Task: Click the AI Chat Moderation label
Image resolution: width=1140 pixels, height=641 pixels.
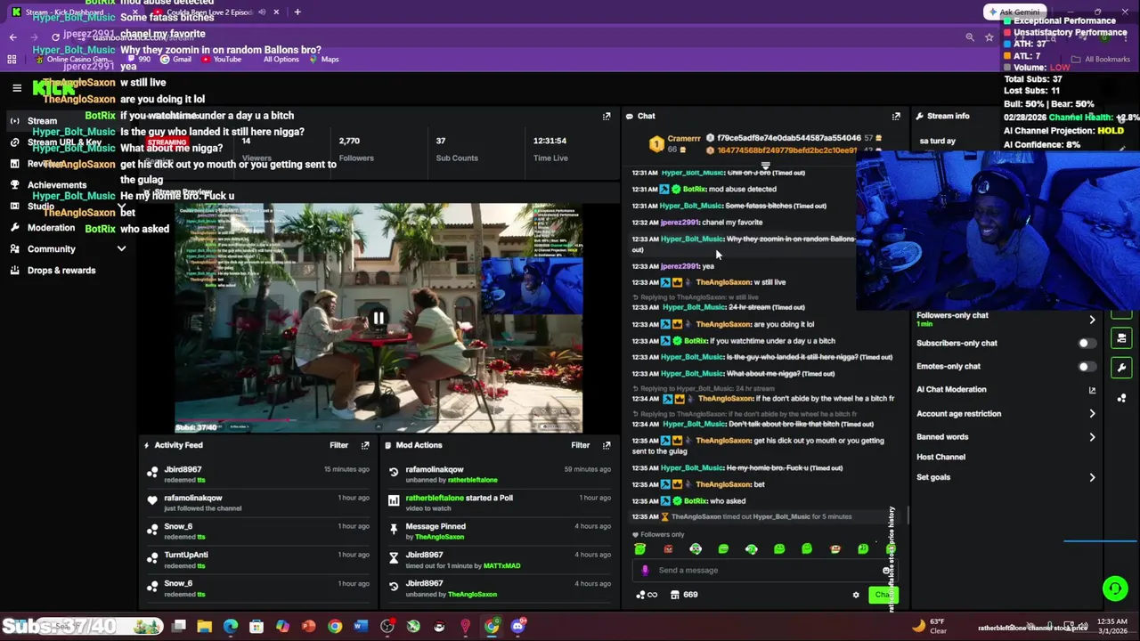Action: tap(951, 390)
